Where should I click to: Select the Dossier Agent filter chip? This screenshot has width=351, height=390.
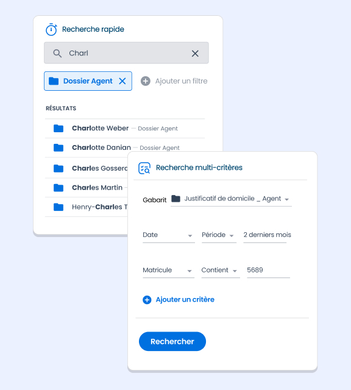coord(88,81)
